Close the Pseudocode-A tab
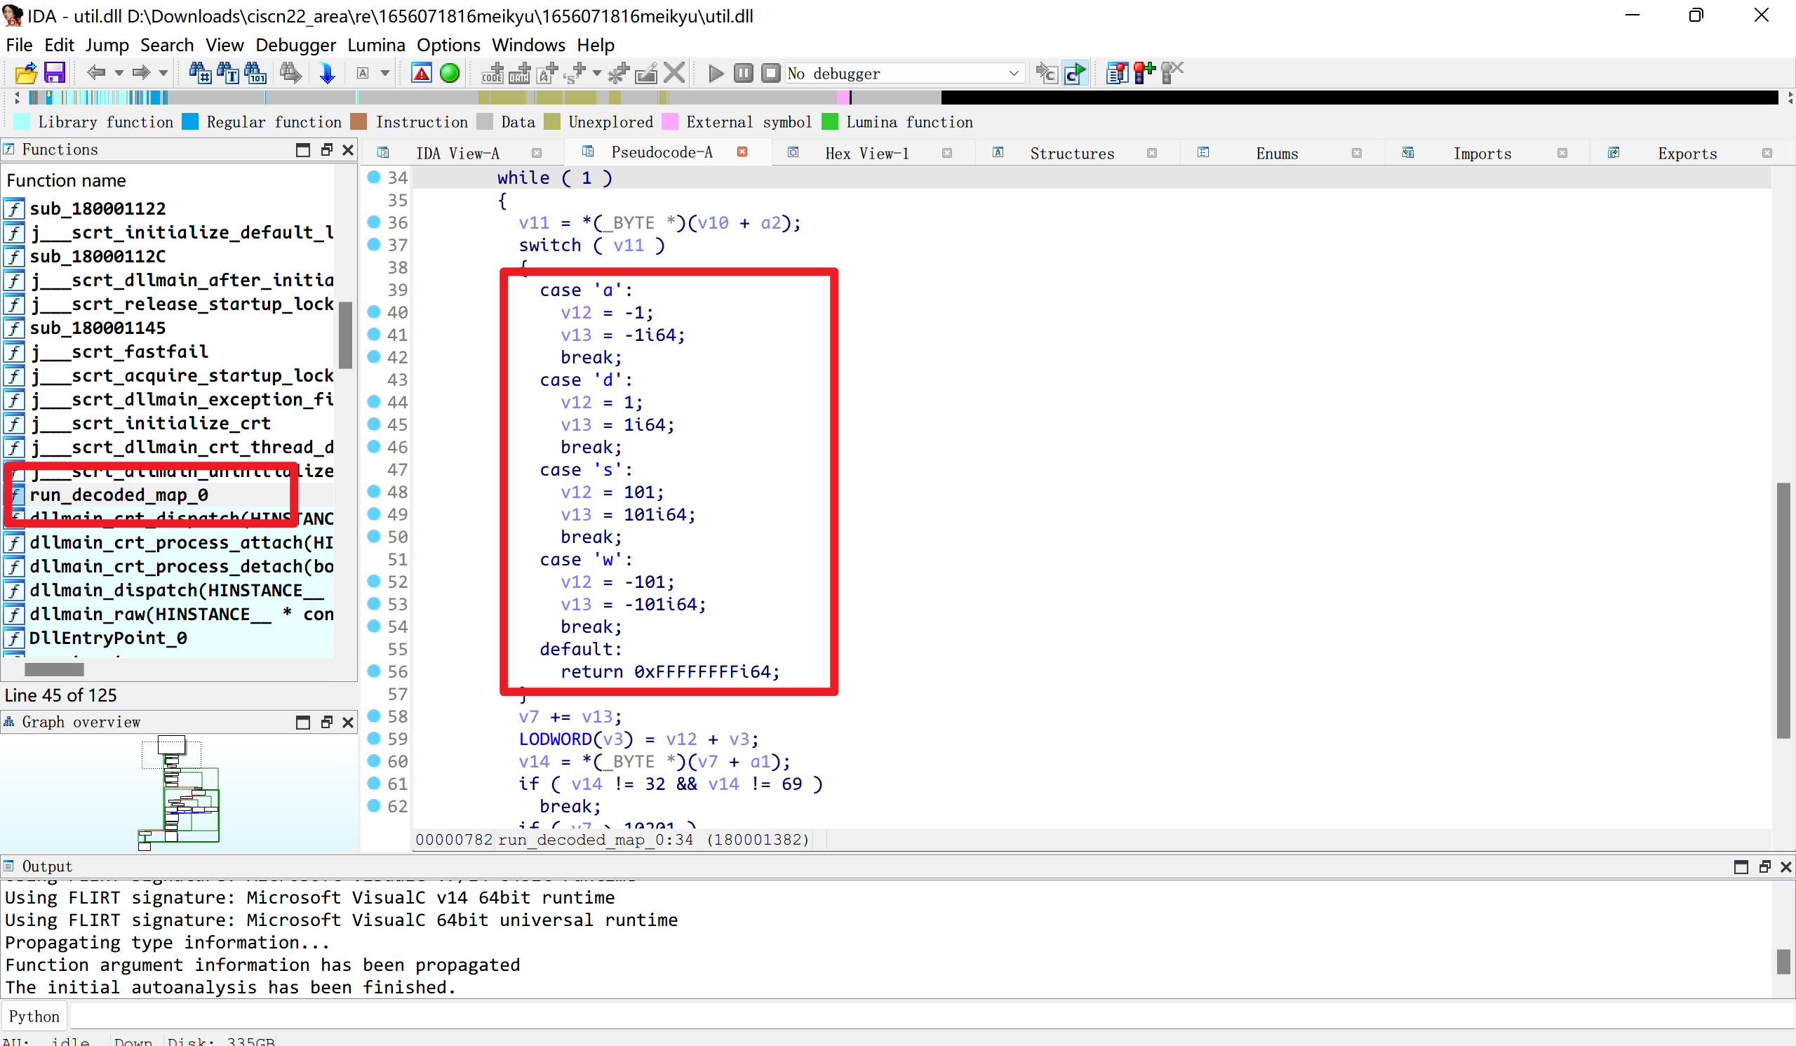Viewport: 1796px width, 1046px height. tap(742, 152)
